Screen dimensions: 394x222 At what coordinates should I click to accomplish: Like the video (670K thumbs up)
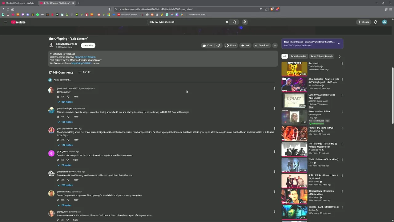207,45
